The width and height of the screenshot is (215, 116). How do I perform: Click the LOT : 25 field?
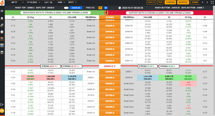(x=48, y=2)
